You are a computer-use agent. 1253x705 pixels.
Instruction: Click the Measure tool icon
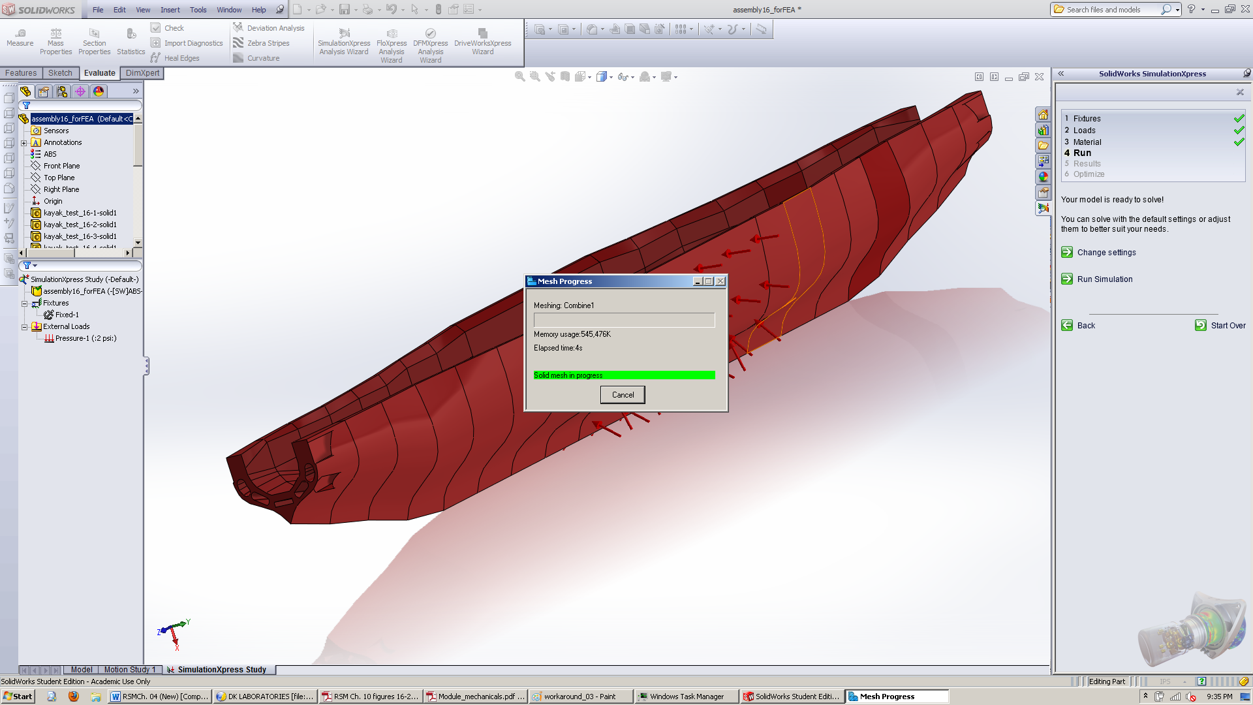[20, 33]
